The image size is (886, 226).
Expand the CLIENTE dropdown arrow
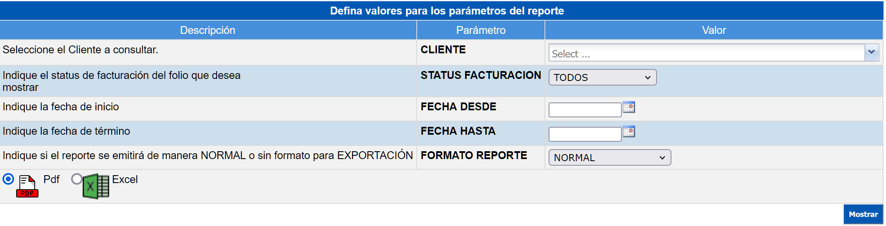872,52
